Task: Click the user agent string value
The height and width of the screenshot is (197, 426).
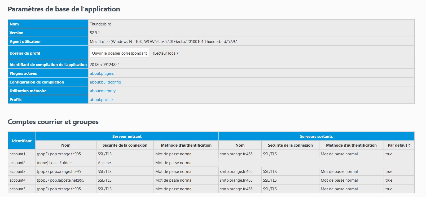Action: 164,42
